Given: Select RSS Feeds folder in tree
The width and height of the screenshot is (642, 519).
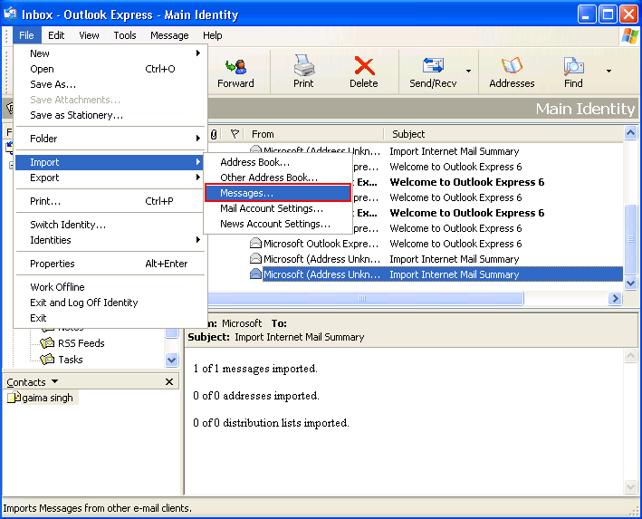Looking at the screenshot, I should pos(81,343).
